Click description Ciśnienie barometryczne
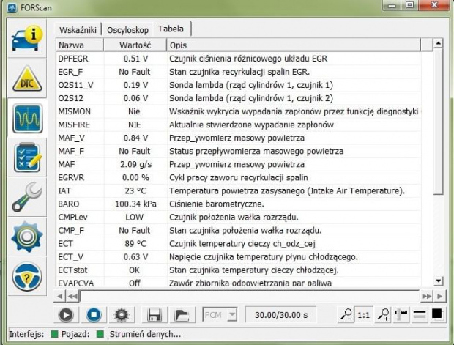Viewport: 454px width, 345px height. click(217, 204)
